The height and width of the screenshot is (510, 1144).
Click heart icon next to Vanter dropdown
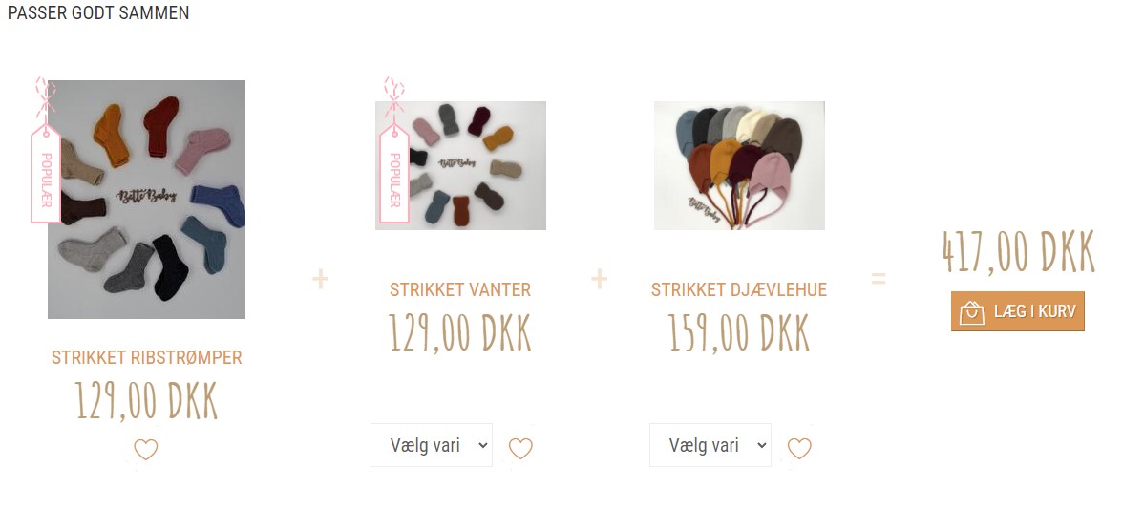click(x=520, y=448)
